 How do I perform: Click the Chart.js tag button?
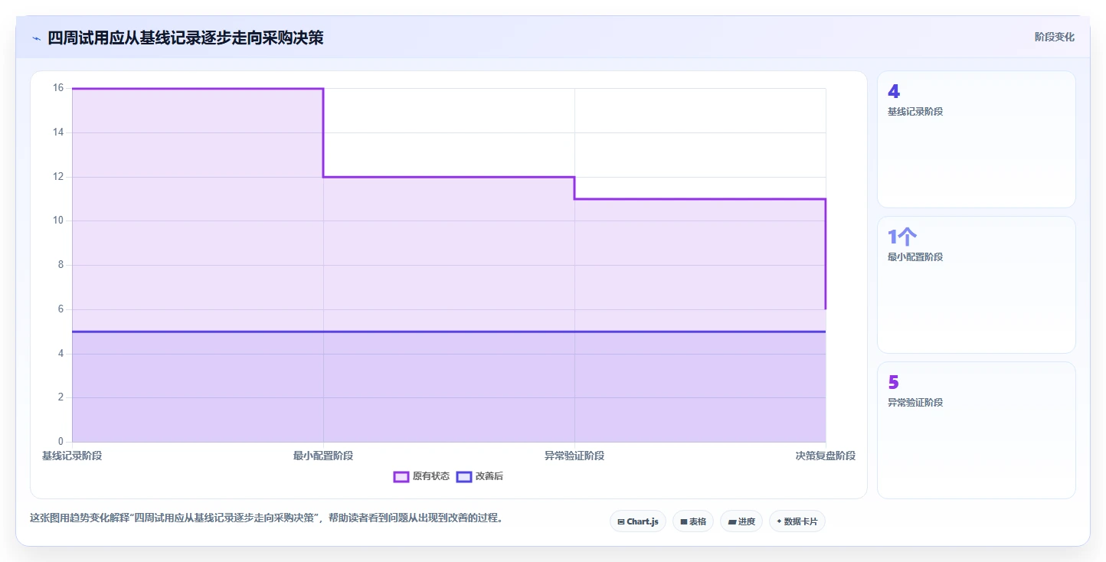pyautogui.click(x=638, y=521)
